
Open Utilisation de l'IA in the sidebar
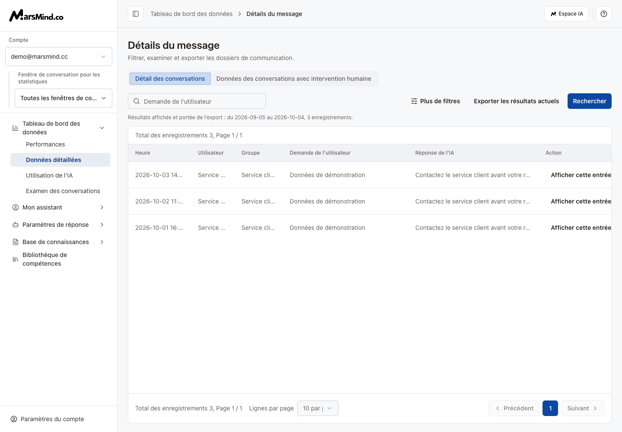click(x=60, y=175)
